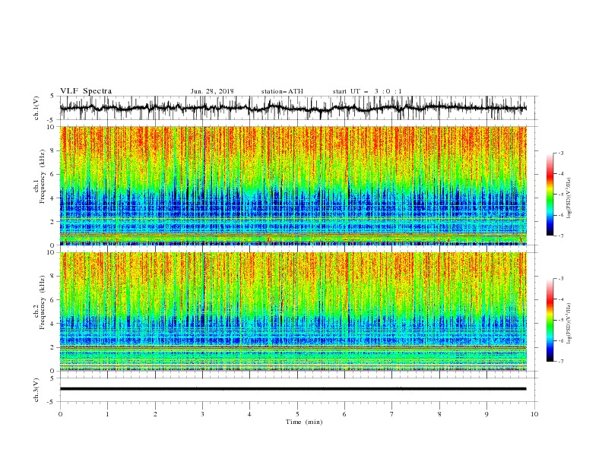Click the "ch.1 Frequency (kHz)" axis label
This screenshot has width=602, height=465.
coord(40,176)
